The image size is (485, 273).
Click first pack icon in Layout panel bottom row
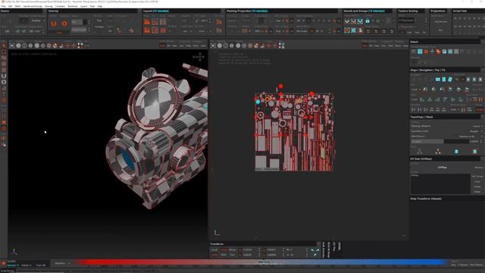pyautogui.click(x=147, y=30)
